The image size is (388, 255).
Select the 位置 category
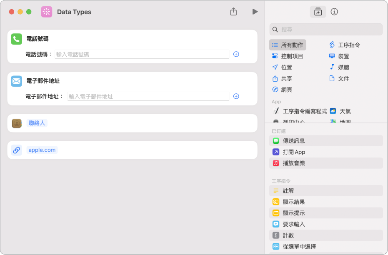point(282,67)
